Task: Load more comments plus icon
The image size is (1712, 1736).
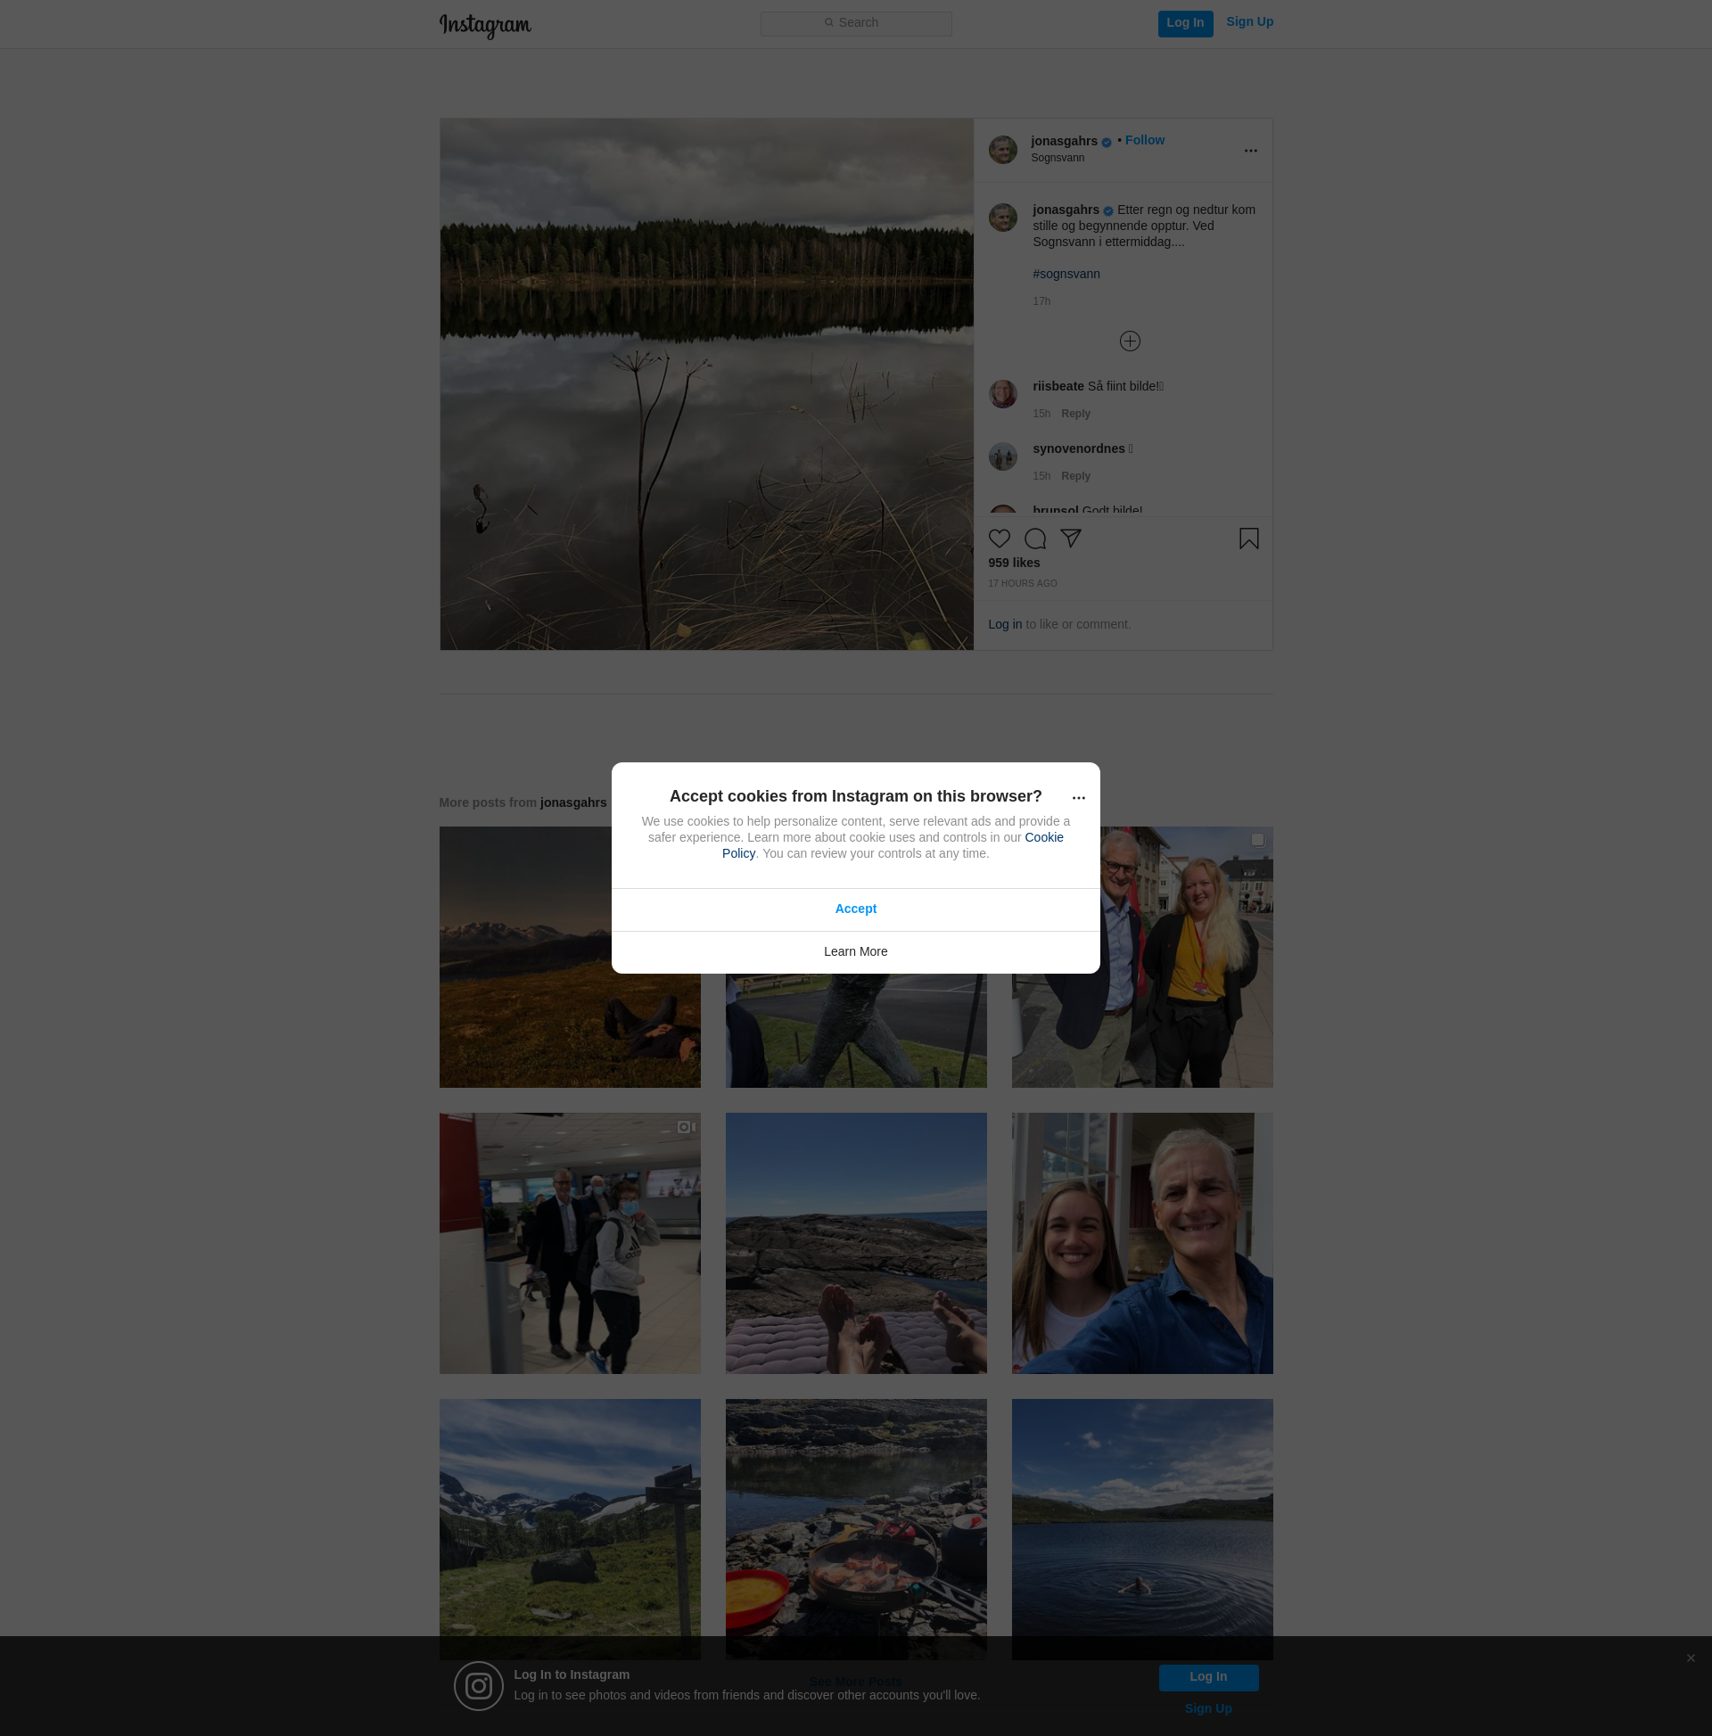Action: tap(1130, 341)
